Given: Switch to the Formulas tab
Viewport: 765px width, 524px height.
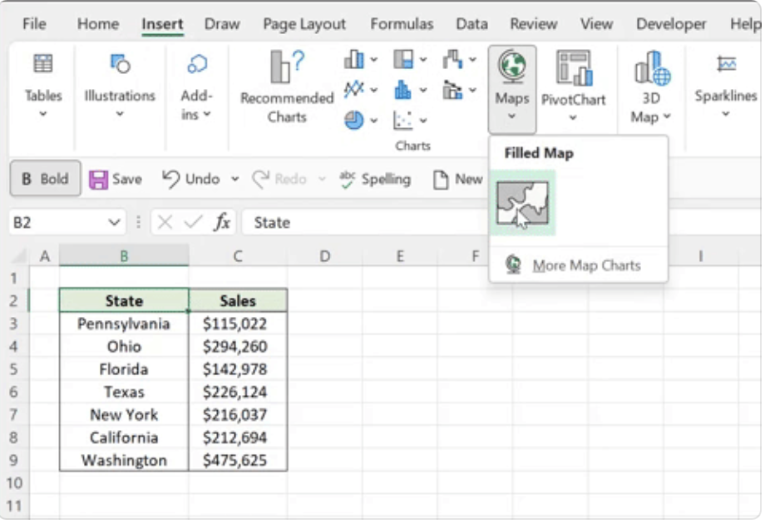Looking at the screenshot, I should (402, 23).
